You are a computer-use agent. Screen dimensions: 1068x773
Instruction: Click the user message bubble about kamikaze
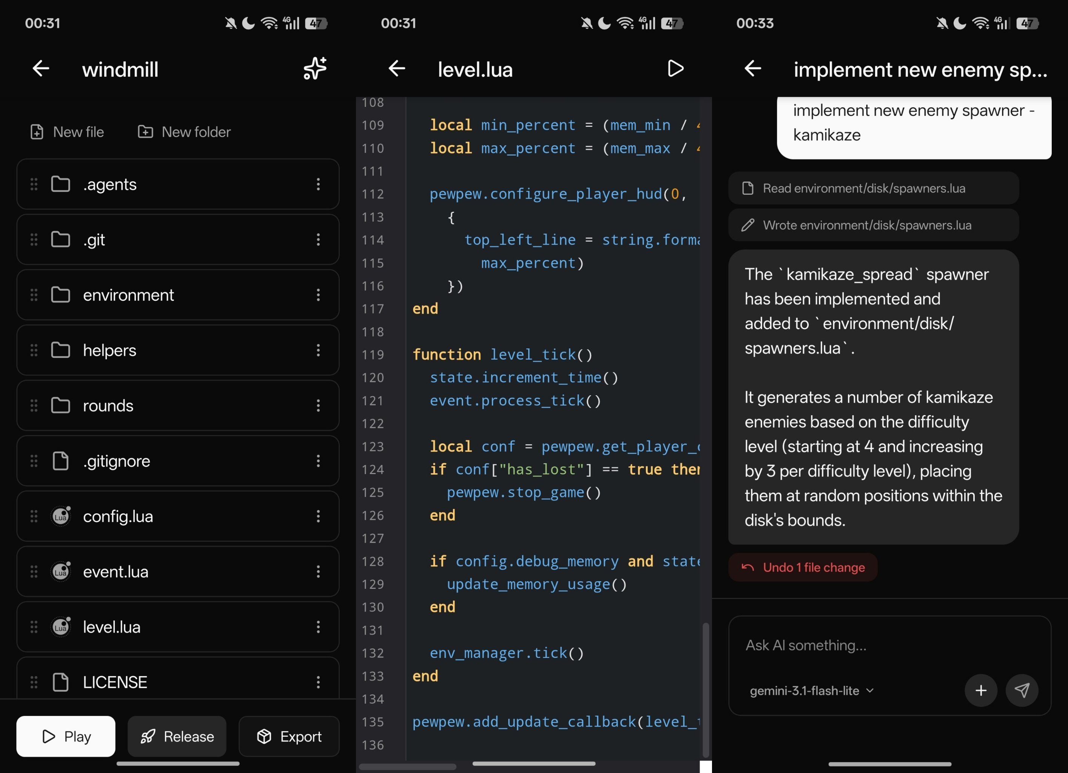914,127
